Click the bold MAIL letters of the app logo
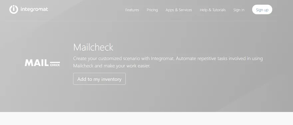 37,63
